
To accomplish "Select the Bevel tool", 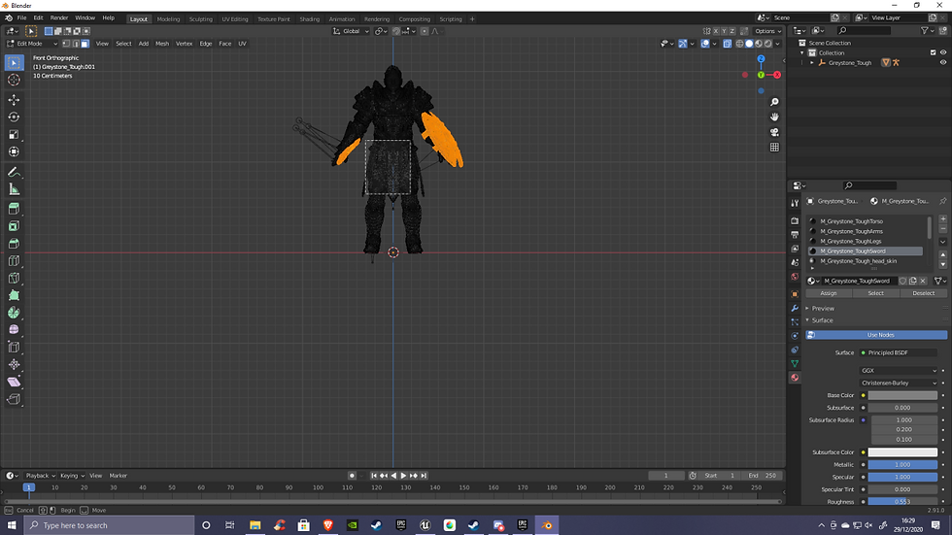I will click(14, 244).
